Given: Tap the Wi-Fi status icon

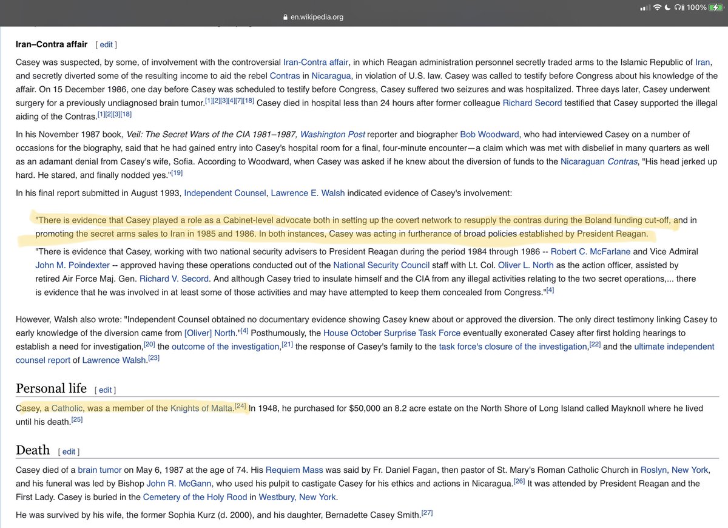Looking at the screenshot, I should pos(658,7).
